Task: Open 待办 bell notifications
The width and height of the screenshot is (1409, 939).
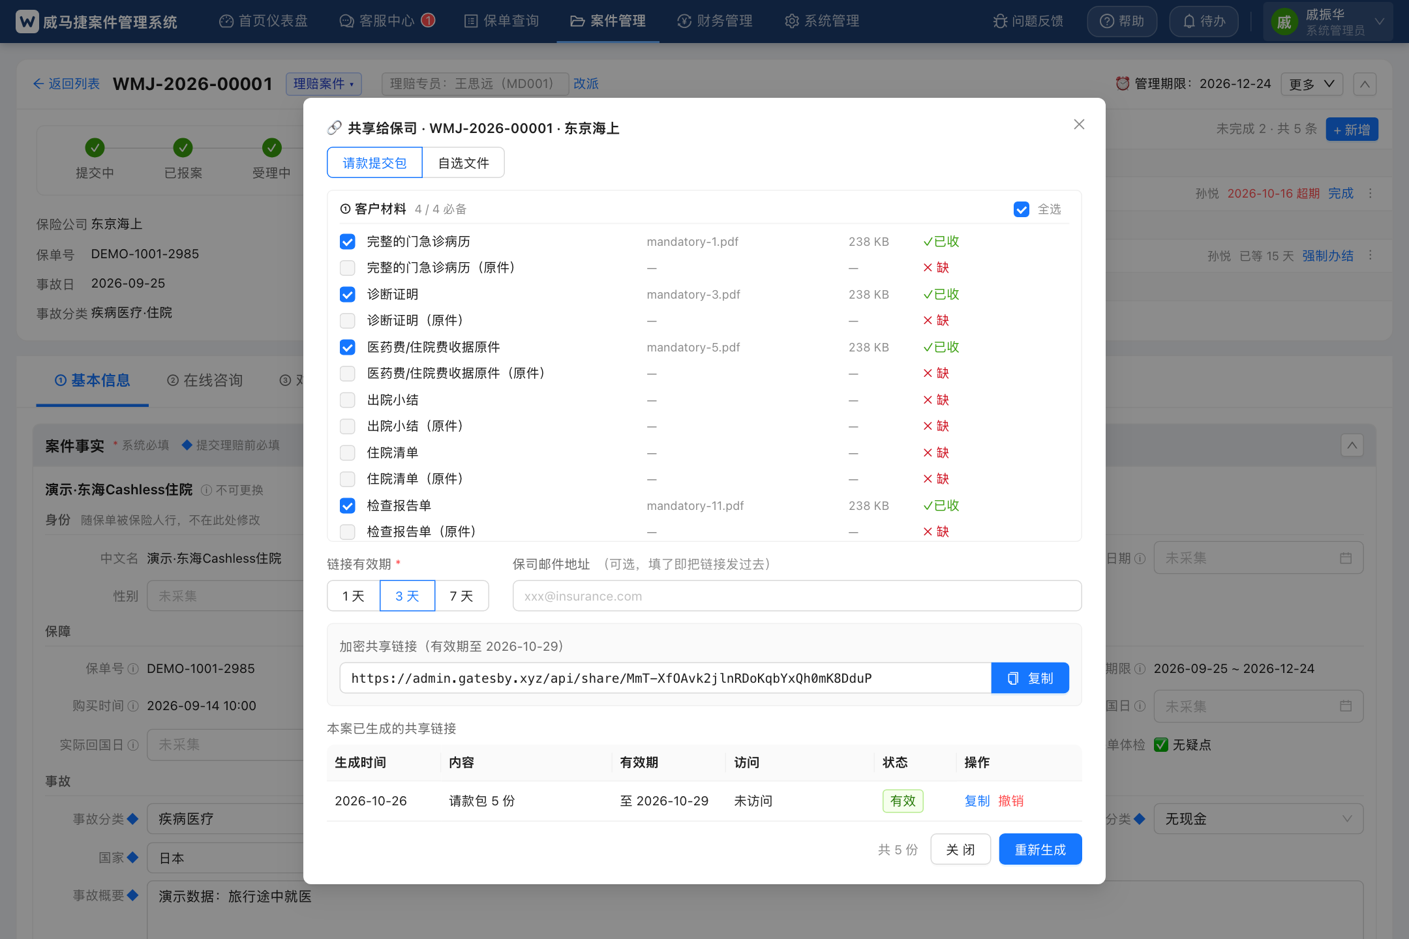Action: point(1204,22)
